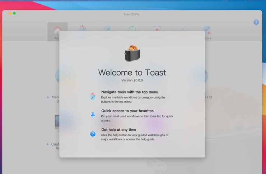
Task: Click the yellow minimize window button
Action: point(10,13)
